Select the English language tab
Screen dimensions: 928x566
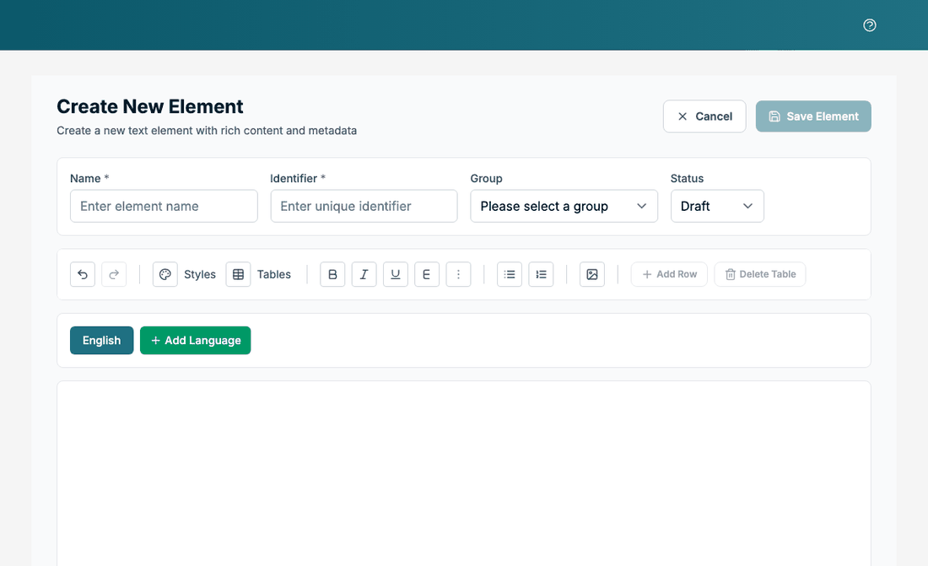pos(102,341)
